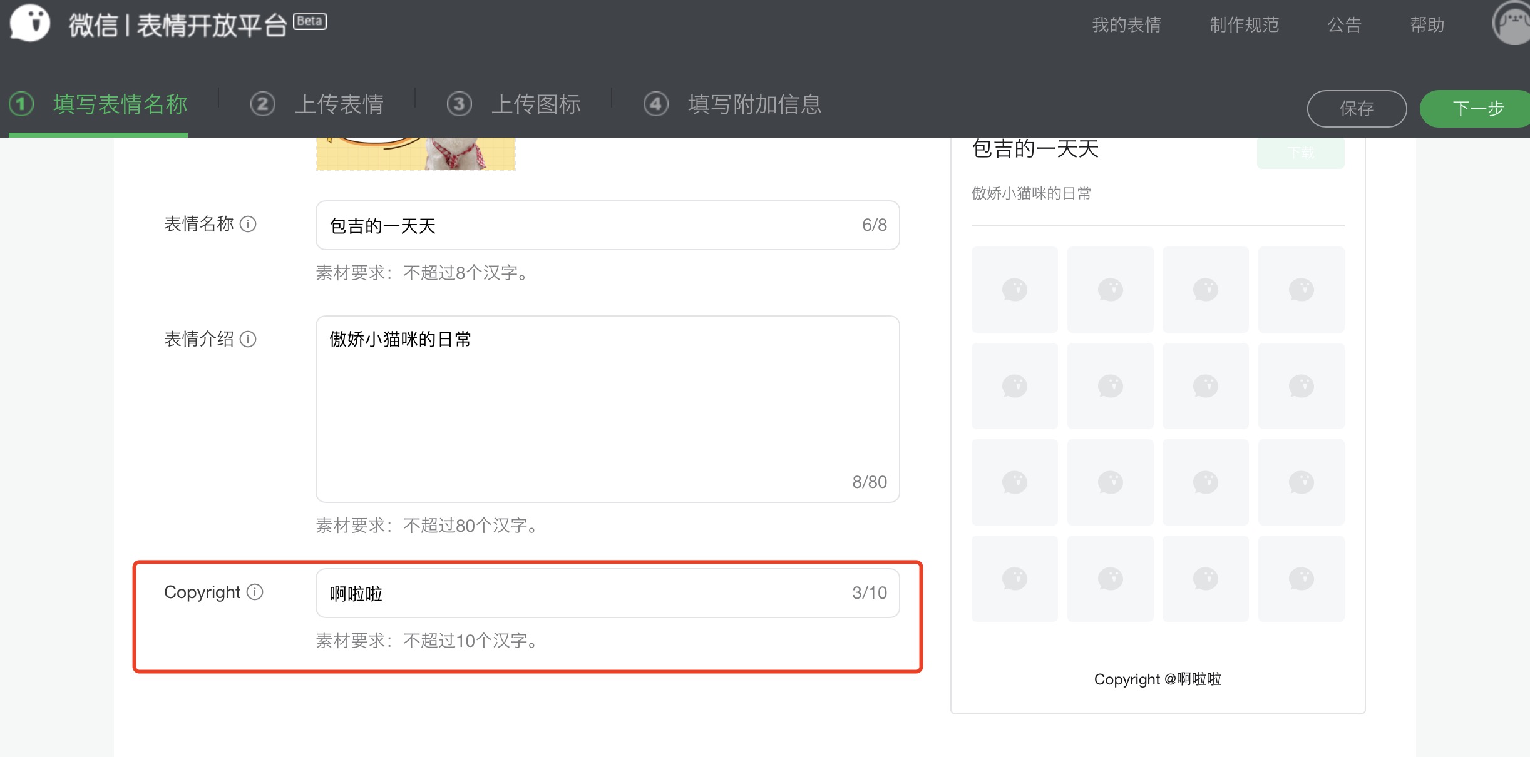Viewport: 1530px width, 757px height.
Task: Click the info icon beside 表情介绍
Action: (x=248, y=339)
